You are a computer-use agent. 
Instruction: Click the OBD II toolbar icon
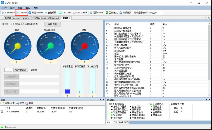coord(21,13)
